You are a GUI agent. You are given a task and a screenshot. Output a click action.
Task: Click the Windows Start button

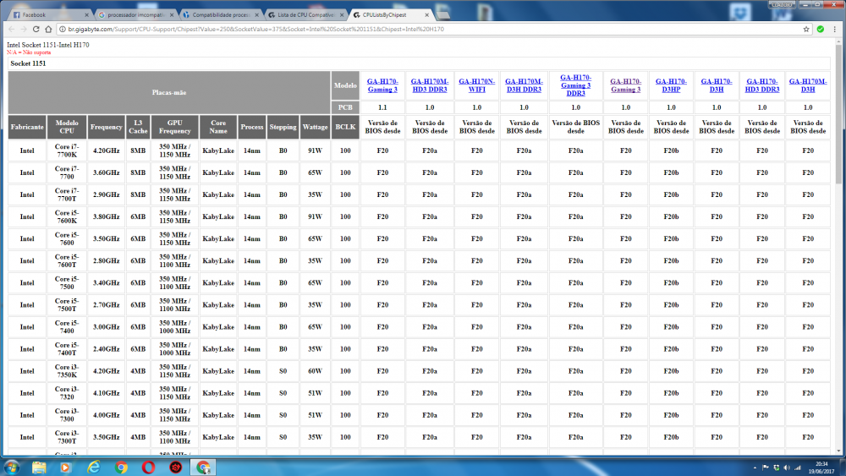point(12,467)
